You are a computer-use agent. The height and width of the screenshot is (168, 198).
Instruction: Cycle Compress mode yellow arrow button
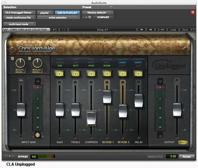point(91,74)
